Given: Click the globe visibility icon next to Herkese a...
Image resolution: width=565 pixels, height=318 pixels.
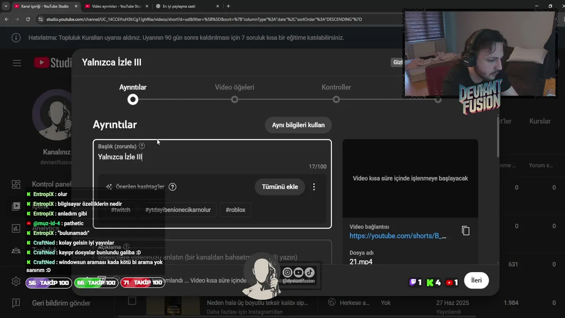Looking at the screenshot, I should 332,303.
